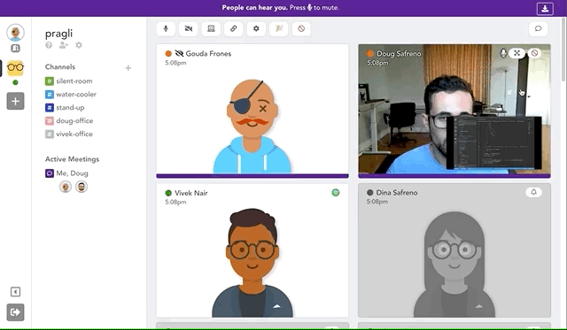Add a new channel with the plus icon
Viewport: 567px width, 330px height.
[128, 68]
